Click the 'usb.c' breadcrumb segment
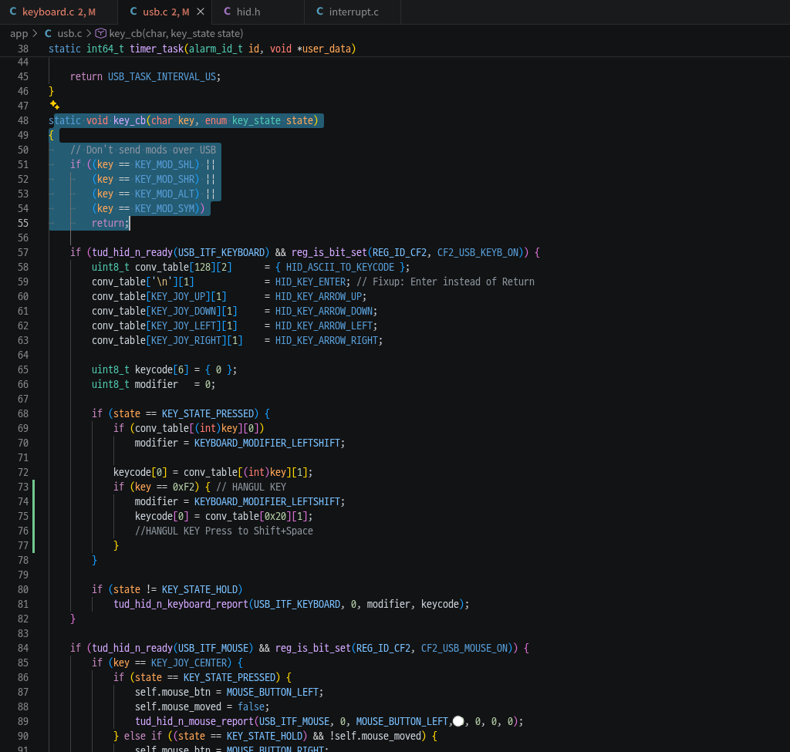Viewport: 790px width, 752px height. 69,33
